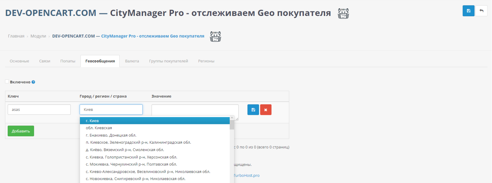
Task: Delete the asas row with the red X
Action: tap(266, 110)
